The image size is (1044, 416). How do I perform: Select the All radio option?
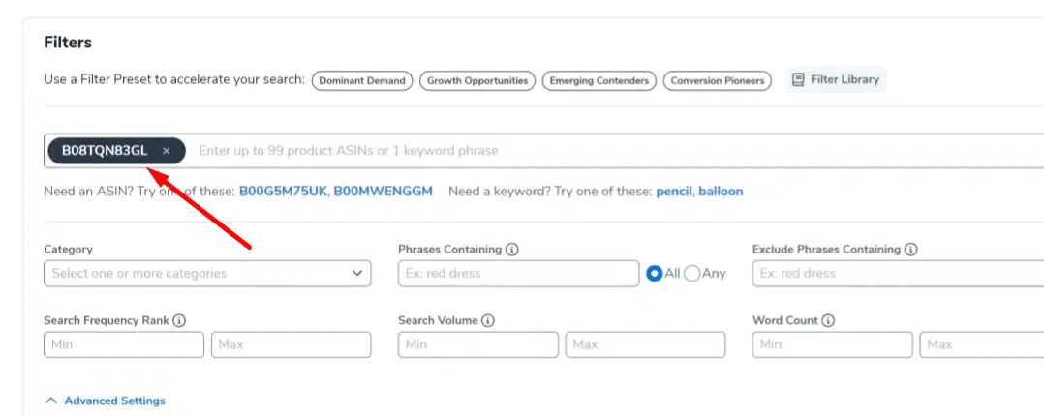pos(655,274)
